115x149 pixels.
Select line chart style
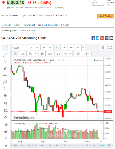point(23,54)
